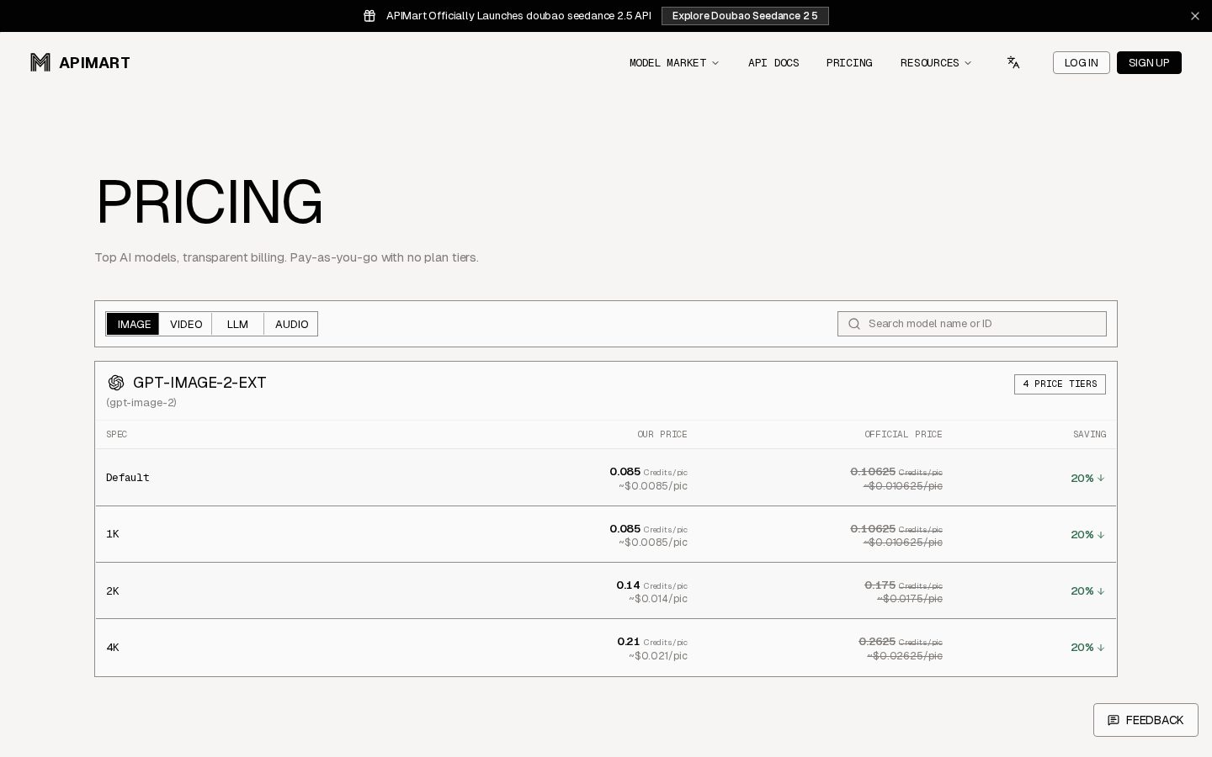
Task: Click Explore Doubao Seedance 2.5 button
Action: coord(745,16)
